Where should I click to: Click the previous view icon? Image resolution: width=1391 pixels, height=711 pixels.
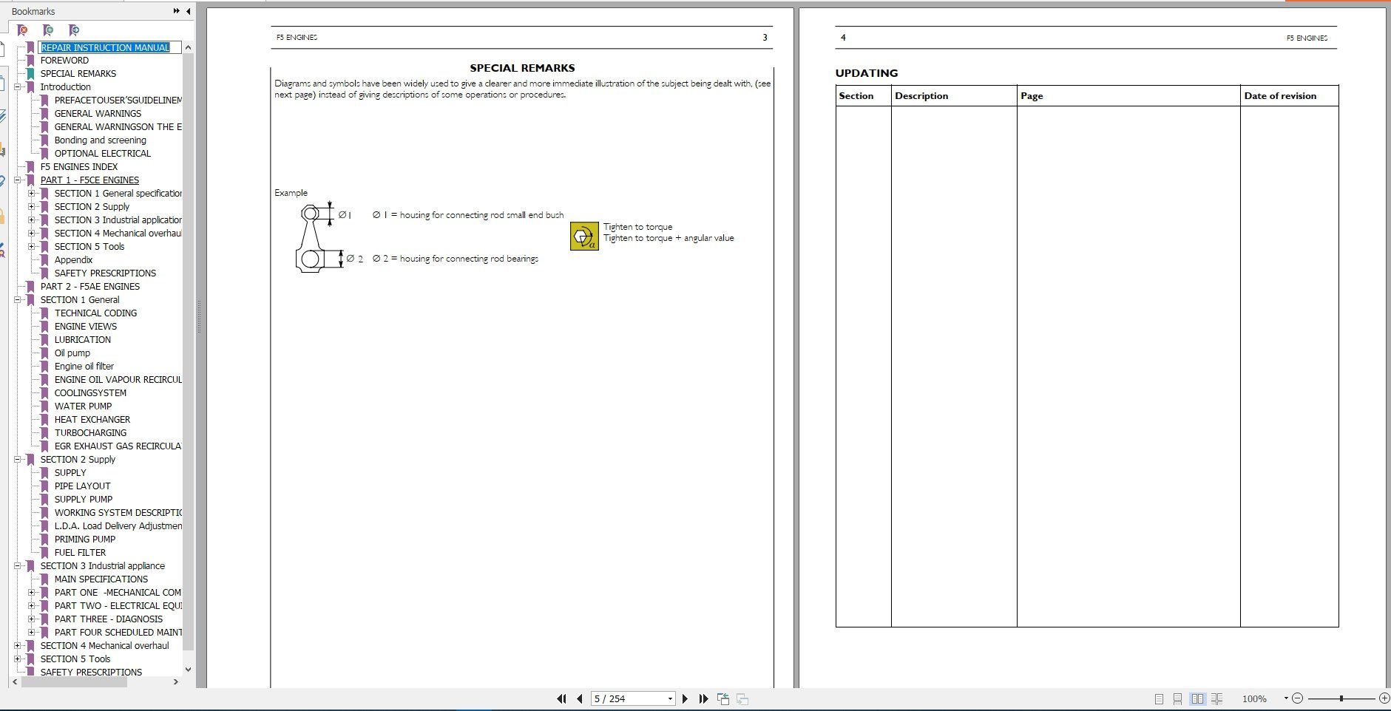[723, 698]
